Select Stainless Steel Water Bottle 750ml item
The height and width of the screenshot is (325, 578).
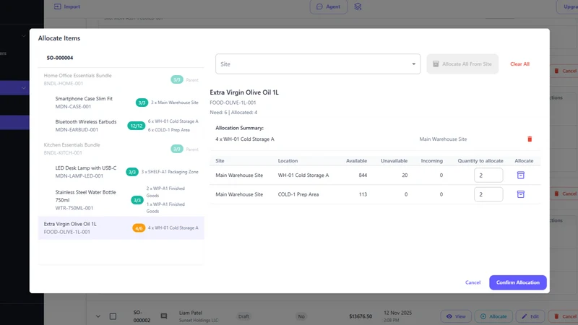(x=121, y=200)
